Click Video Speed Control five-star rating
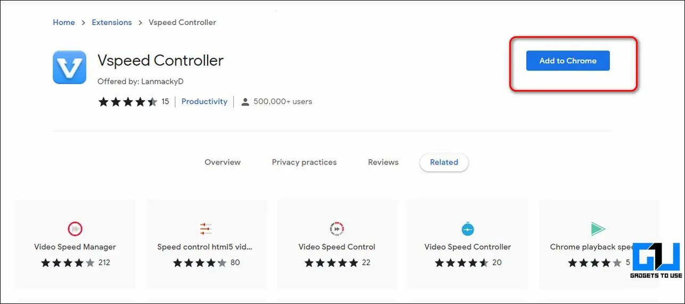Screen dimensions: 685x304 [x=331, y=262]
